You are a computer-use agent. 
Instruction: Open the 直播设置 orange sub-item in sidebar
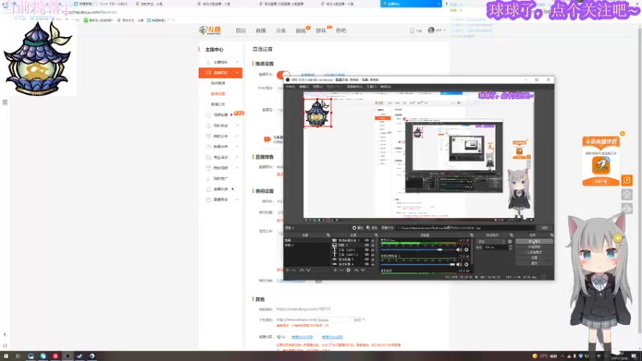pyautogui.click(x=217, y=94)
